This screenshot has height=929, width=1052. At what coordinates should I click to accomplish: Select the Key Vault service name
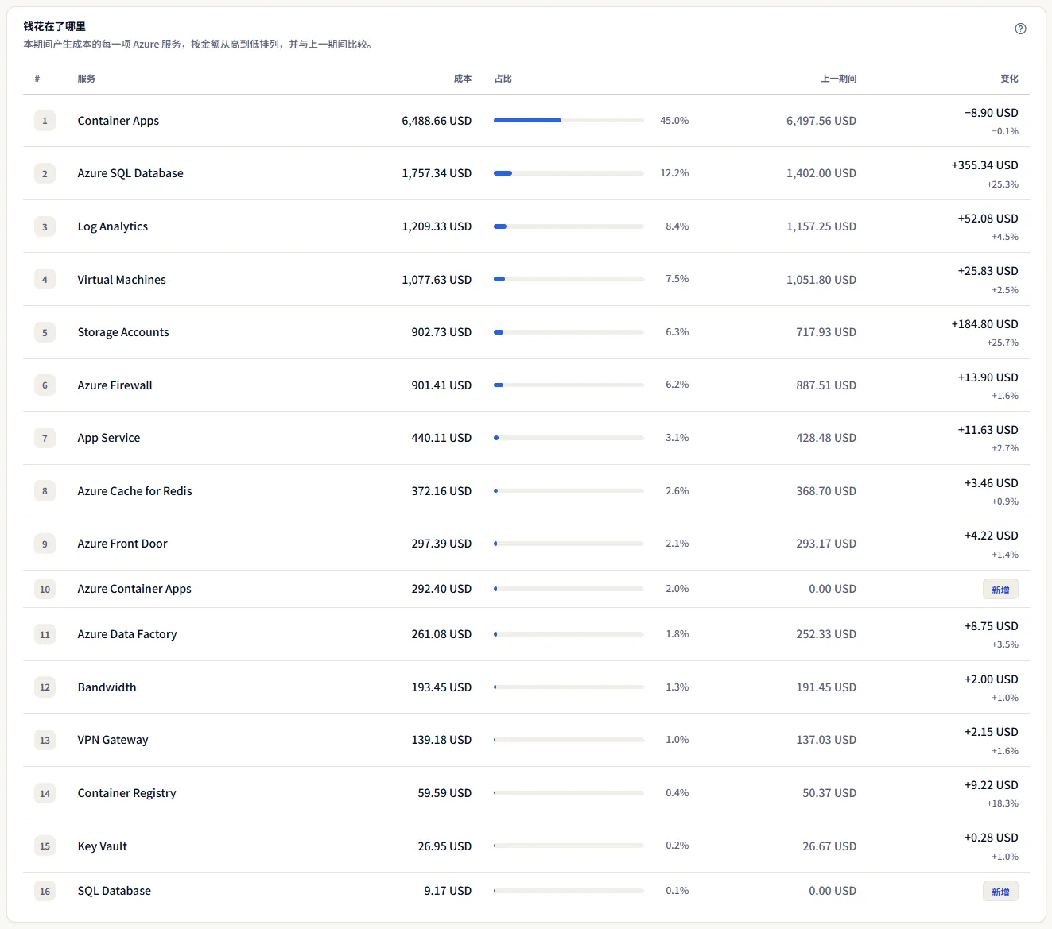(x=102, y=846)
